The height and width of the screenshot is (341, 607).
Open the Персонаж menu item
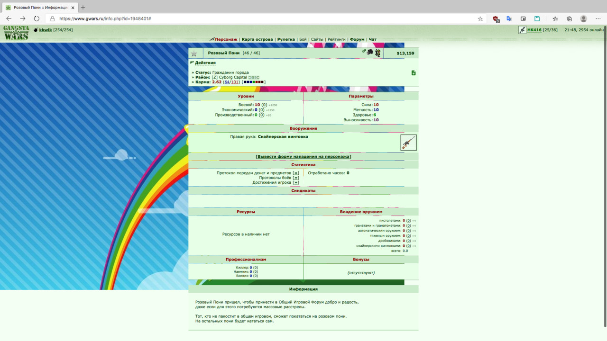[226, 39]
